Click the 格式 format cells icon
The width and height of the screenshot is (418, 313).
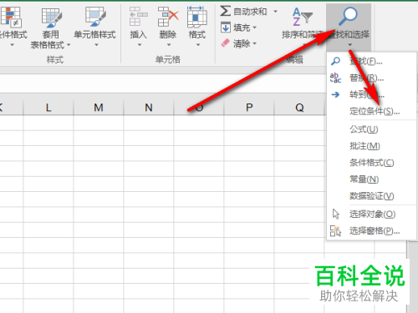[x=197, y=17]
